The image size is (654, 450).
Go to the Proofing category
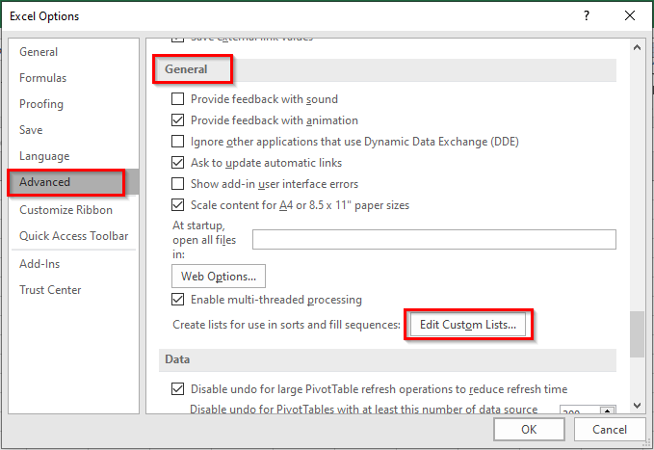[x=41, y=104]
